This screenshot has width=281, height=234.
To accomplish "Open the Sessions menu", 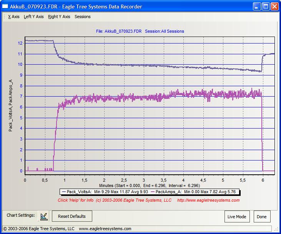I will [x=82, y=17].
